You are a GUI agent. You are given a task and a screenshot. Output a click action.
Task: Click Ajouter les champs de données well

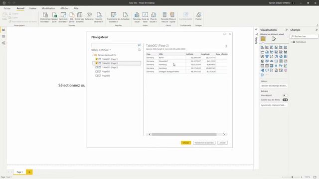[x=274, y=86]
